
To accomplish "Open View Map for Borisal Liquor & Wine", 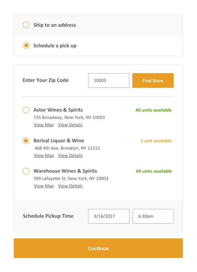I will (x=44, y=155).
